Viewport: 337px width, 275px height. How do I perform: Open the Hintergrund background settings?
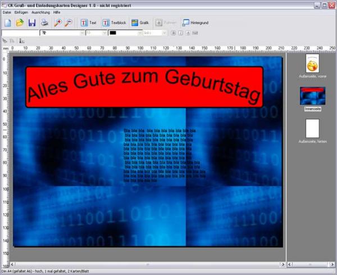pos(194,23)
